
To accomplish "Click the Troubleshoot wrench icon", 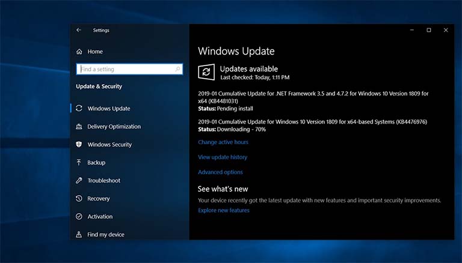I will 79,180.
